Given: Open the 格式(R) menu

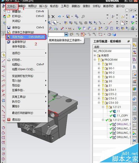Looking at the screenshot, I should (x=54, y=6).
